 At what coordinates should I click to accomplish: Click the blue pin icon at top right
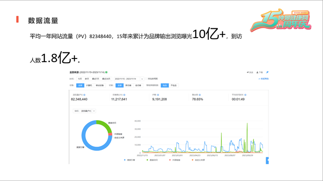[x=267, y=72]
